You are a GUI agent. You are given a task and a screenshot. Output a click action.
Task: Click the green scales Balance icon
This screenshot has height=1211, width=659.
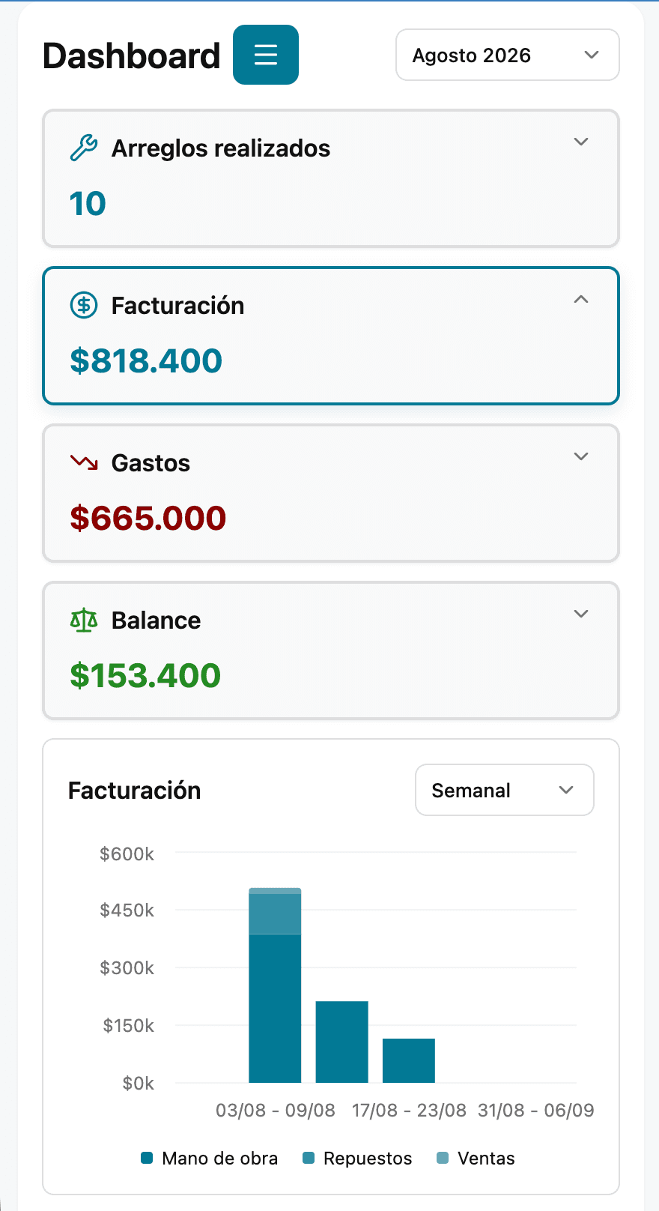coord(84,620)
